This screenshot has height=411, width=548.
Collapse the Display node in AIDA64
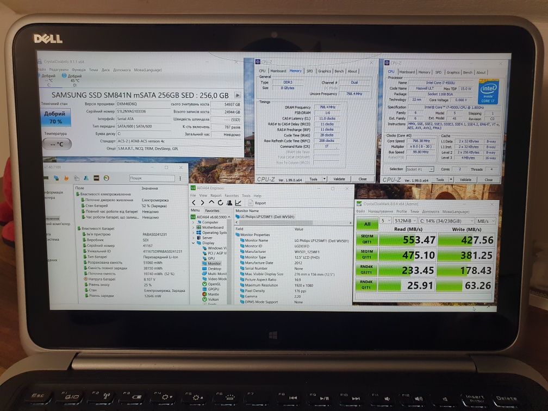point(194,243)
